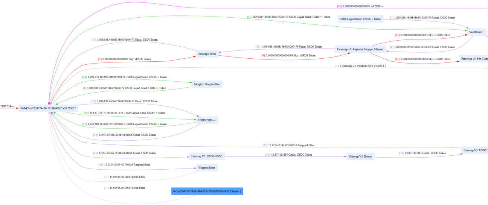Click edge label [16] Usual: USD0 Token
Image resolution: width=488 pixels, height=205 pixels.
coord(124,101)
